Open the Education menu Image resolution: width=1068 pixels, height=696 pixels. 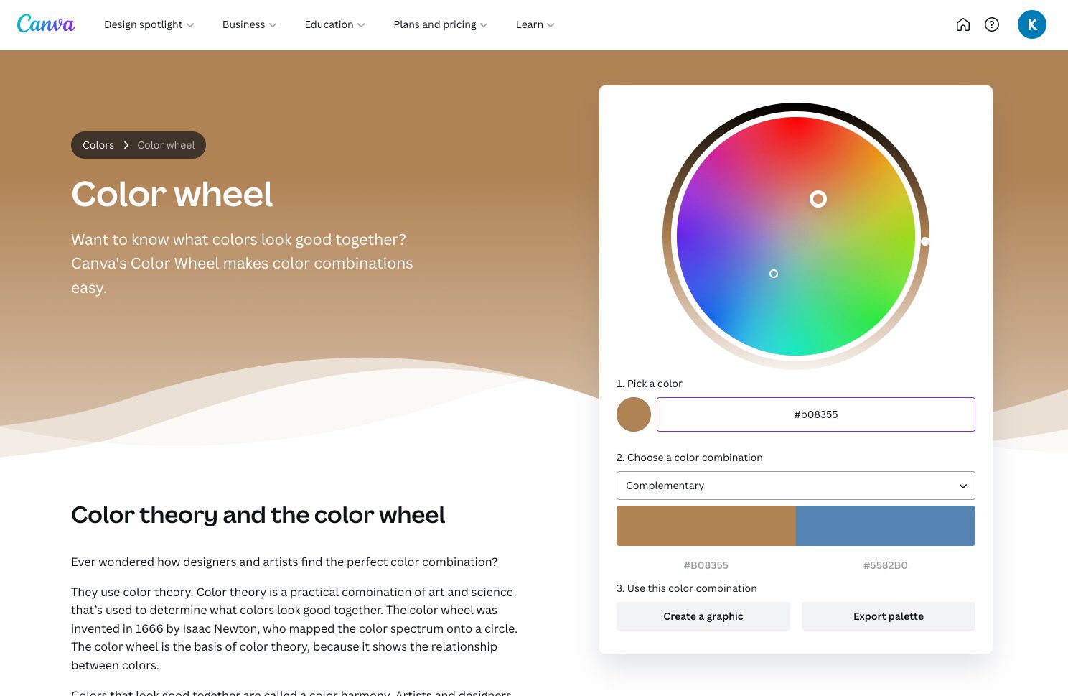coord(334,24)
